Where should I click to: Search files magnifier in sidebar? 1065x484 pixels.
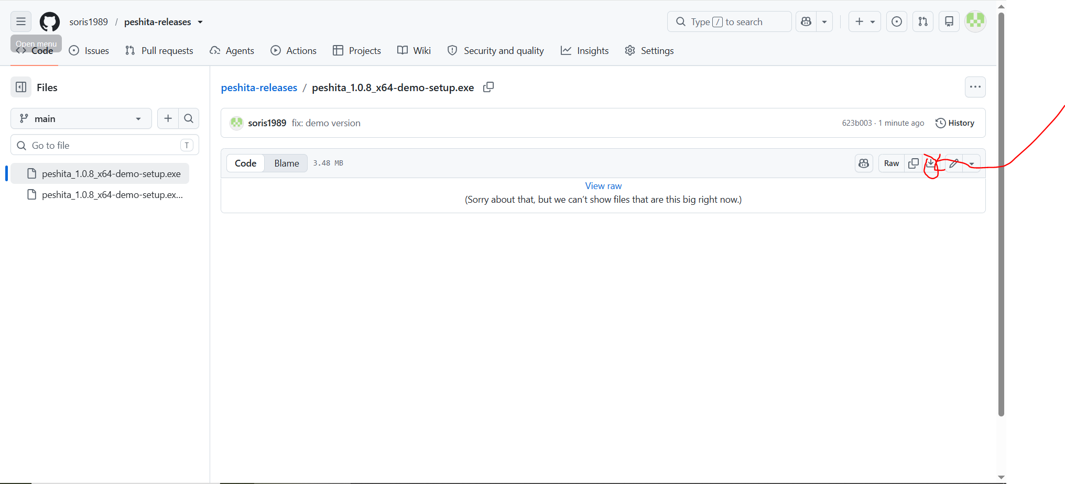[189, 119]
